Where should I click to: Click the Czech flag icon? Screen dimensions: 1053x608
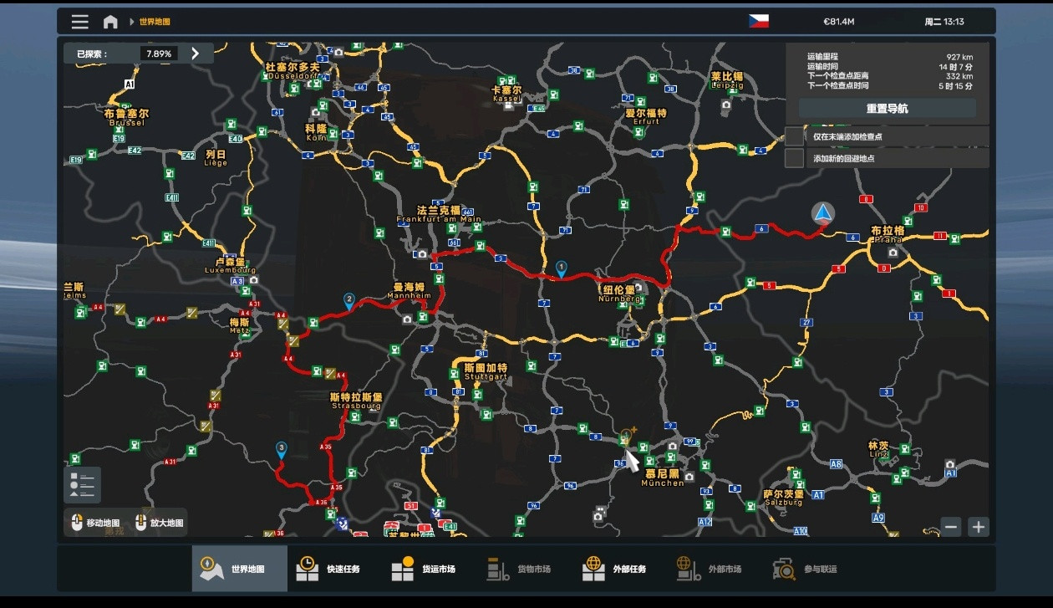point(758,21)
